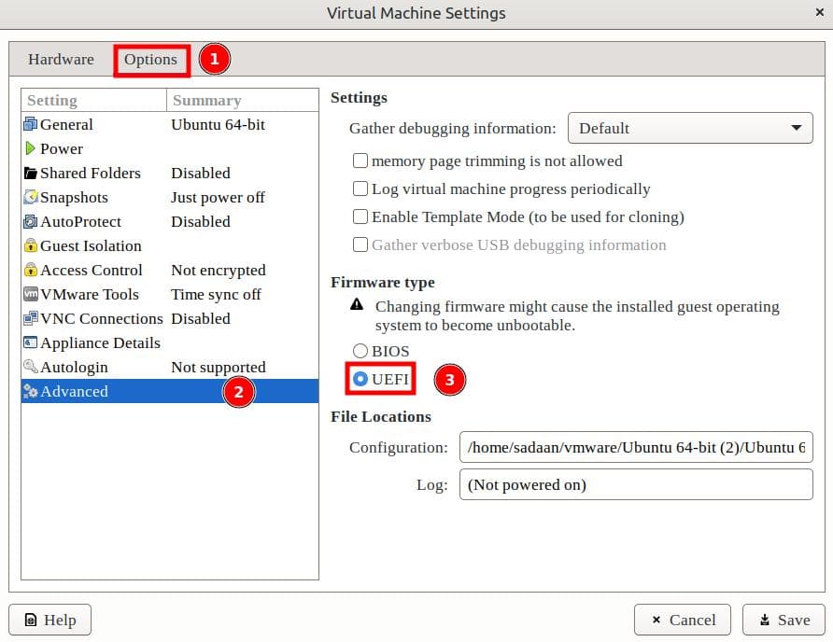Click the Summary column header
The height and width of the screenshot is (642, 833).
coord(243,101)
